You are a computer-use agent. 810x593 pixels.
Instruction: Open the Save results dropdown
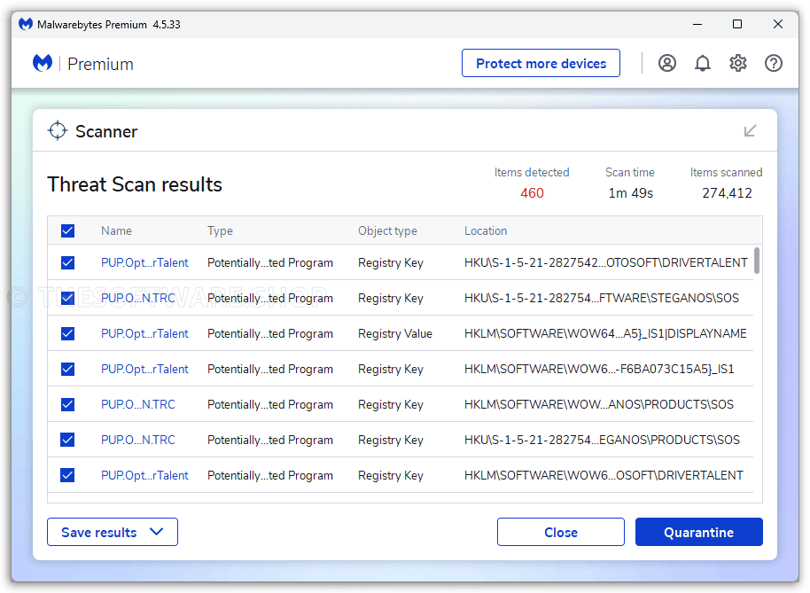[113, 532]
